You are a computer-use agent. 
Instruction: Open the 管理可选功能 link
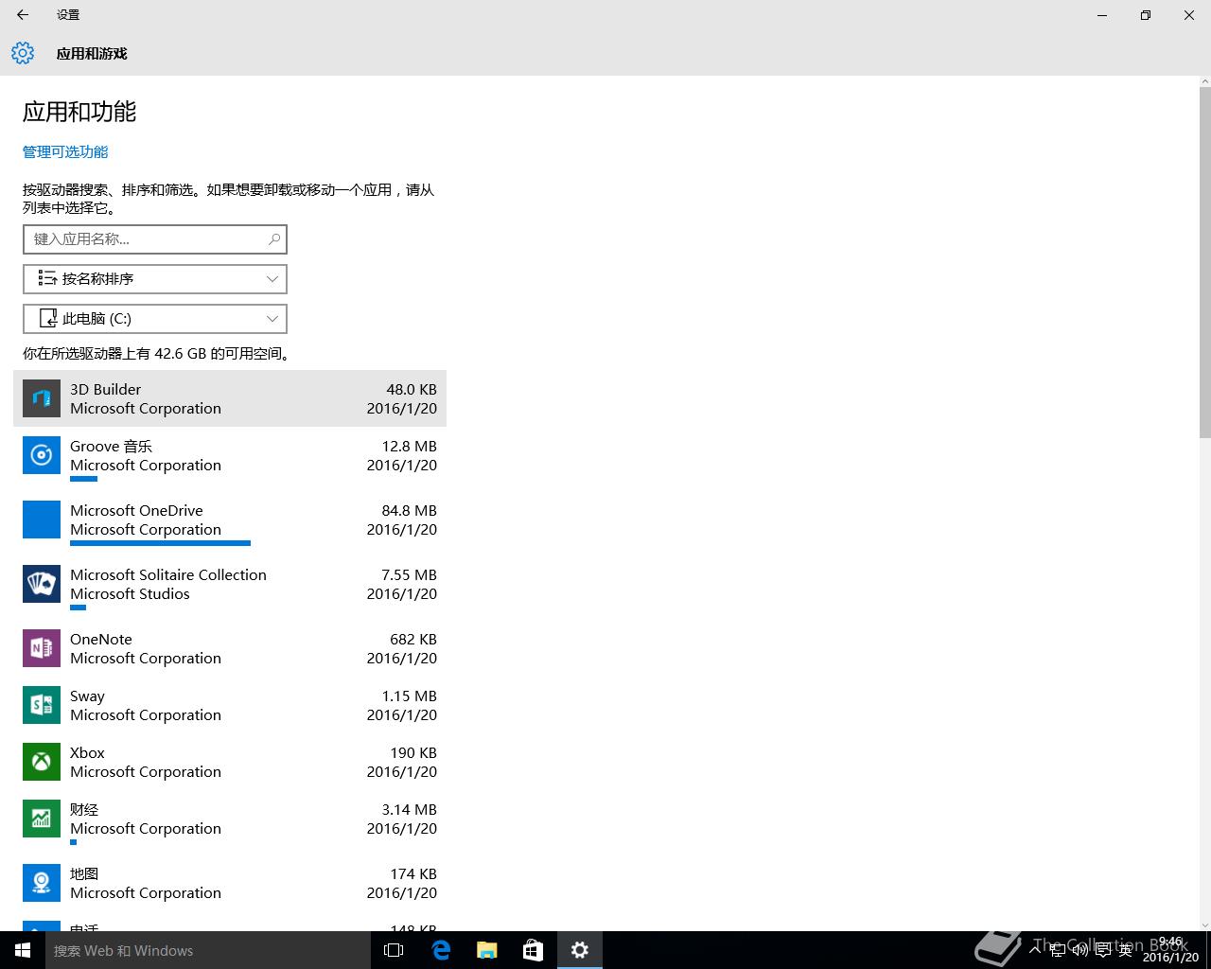click(65, 151)
